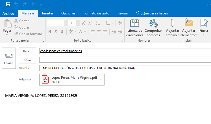Image resolution: width=211 pixels, height=124 pixels.
Task: Toggle underline S formatting
Action: 62,32
